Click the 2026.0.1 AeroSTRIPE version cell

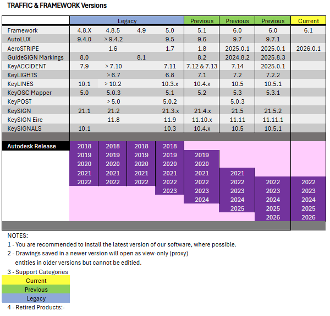308,49
